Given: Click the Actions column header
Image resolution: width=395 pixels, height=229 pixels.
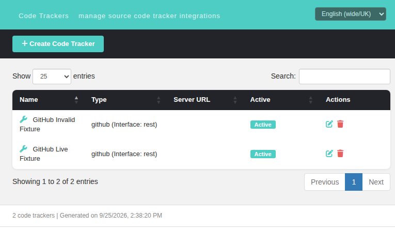Looking at the screenshot, I should (x=354, y=100).
